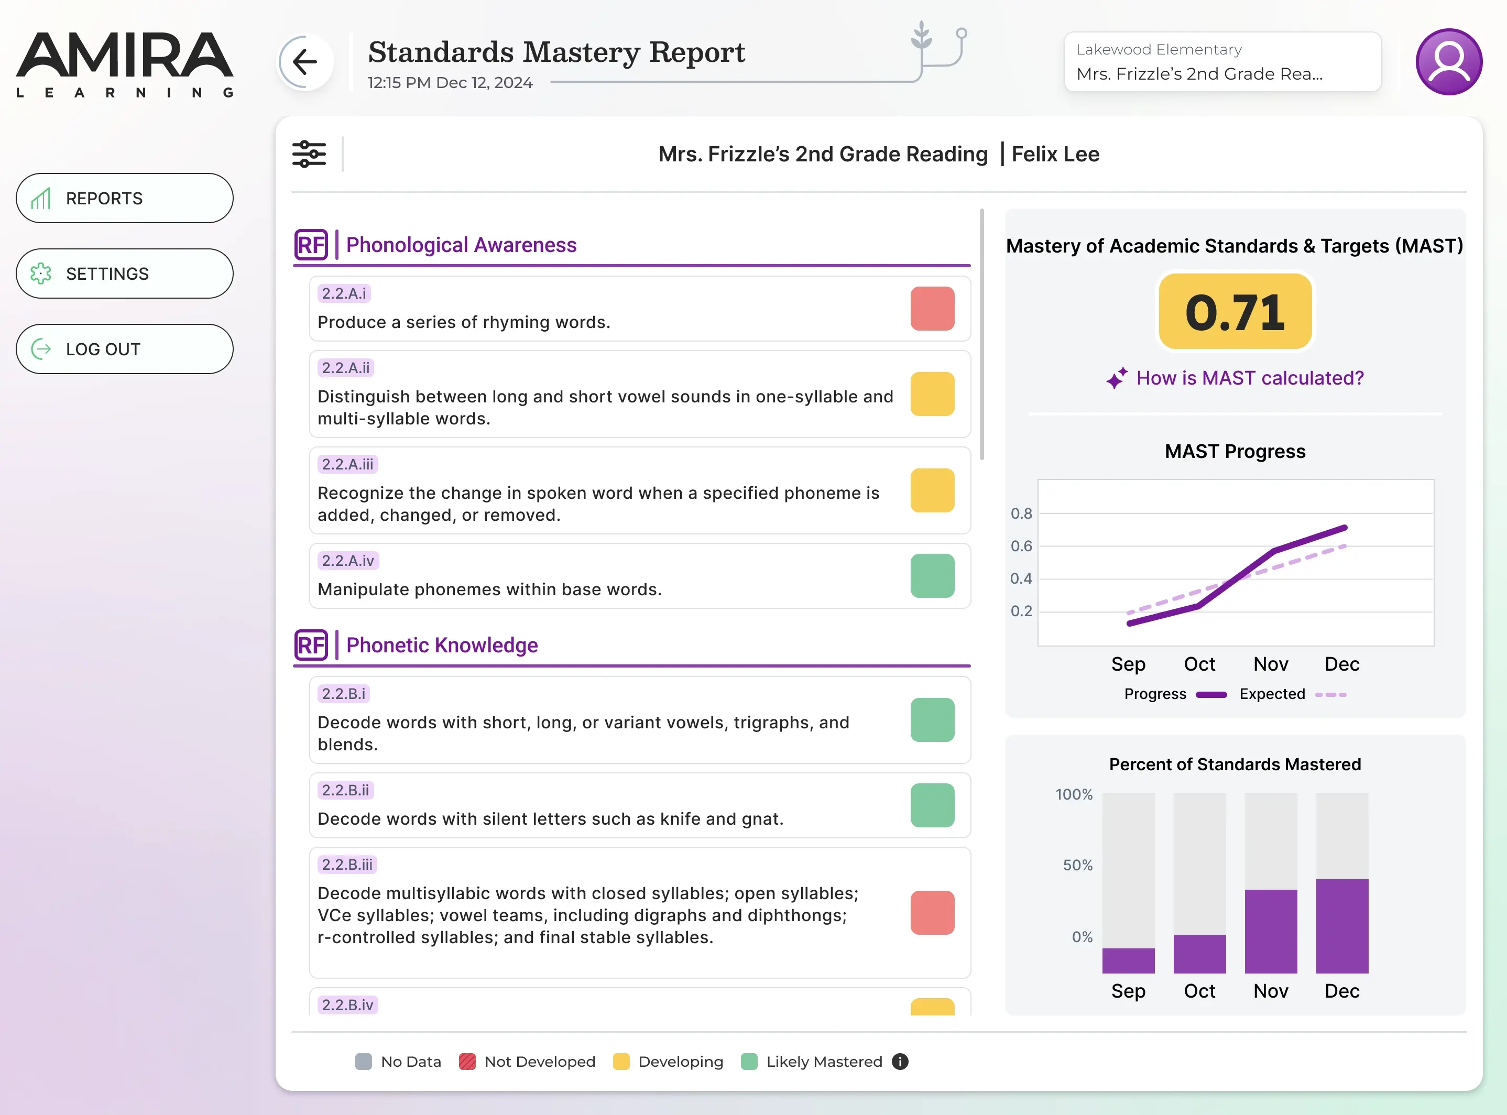This screenshot has width=1507, height=1115.
Task: Collapse the Phonological Awareness section
Action: pyautogui.click(x=462, y=244)
